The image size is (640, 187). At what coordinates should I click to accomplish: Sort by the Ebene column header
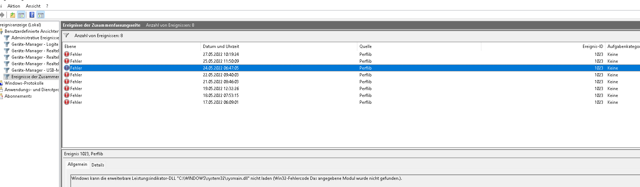coord(132,46)
